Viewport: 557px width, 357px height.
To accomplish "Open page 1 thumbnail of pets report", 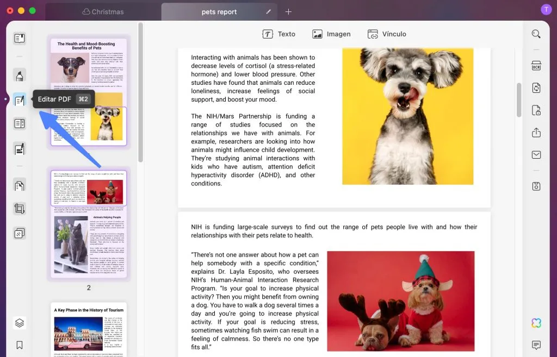I will (89, 92).
